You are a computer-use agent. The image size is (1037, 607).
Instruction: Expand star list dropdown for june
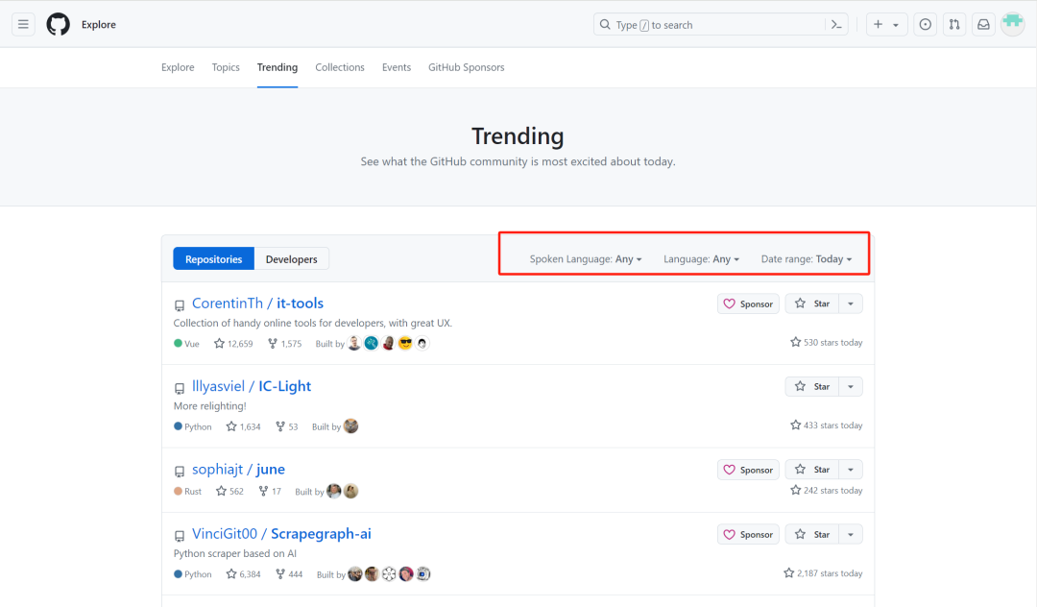(x=851, y=470)
